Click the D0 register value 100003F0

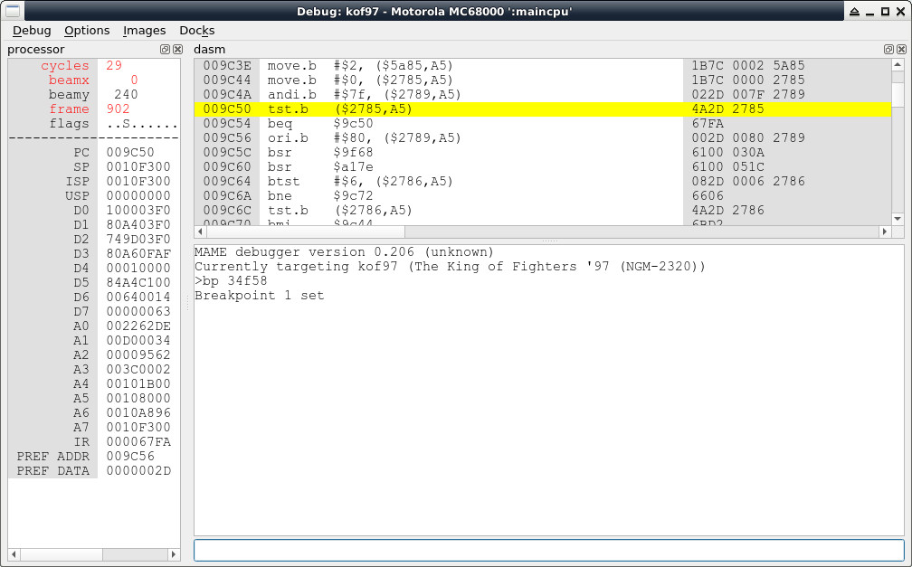click(x=138, y=210)
